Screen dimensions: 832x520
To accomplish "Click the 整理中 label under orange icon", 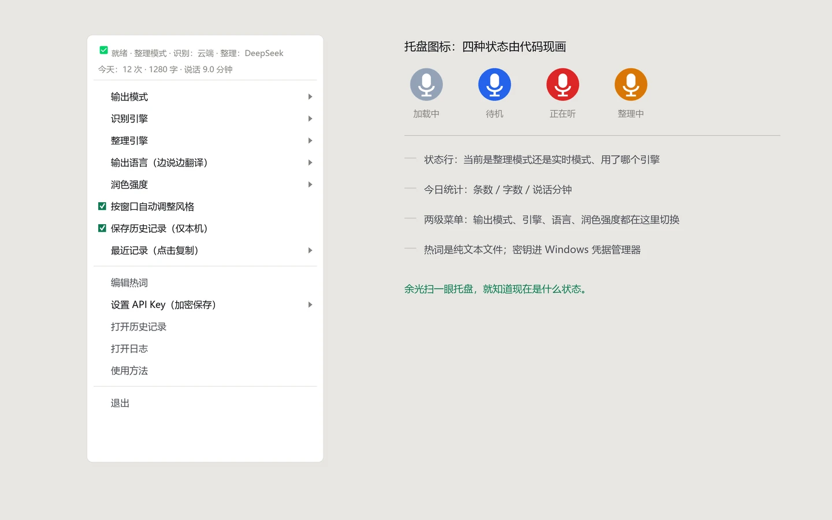I will [x=631, y=114].
